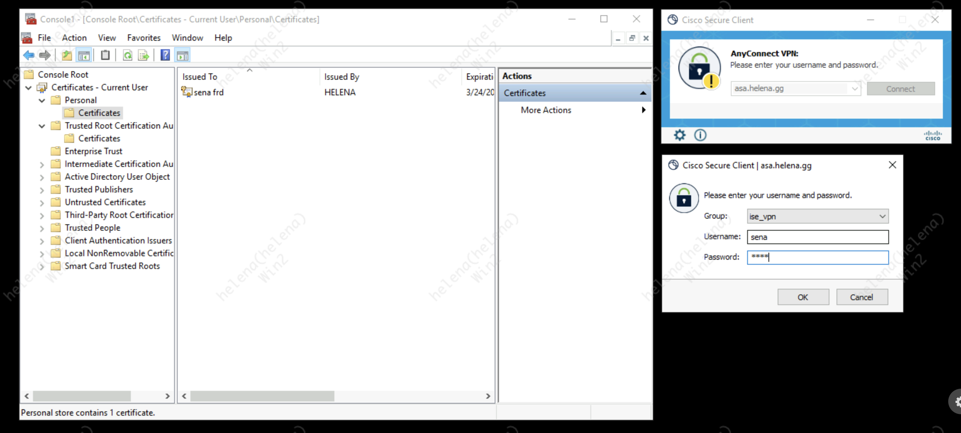Open the Favorites menu
This screenshot has height=433, width=961.
click(144, 38)
